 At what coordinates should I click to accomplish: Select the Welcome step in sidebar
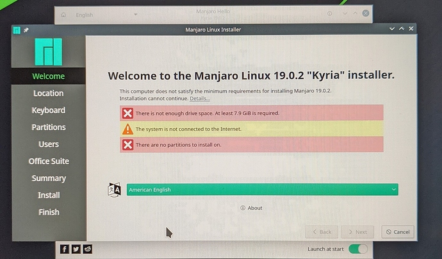pyautogui.click(x=49, y=76)
